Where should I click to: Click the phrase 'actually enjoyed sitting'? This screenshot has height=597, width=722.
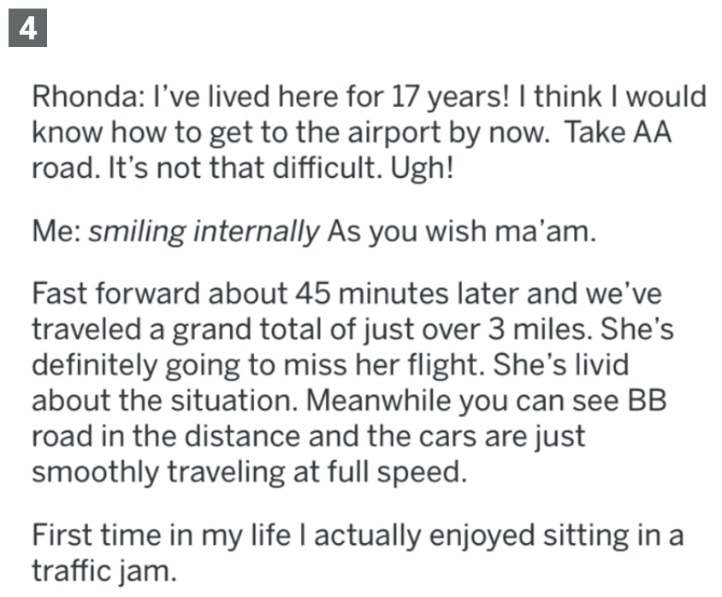470,536
